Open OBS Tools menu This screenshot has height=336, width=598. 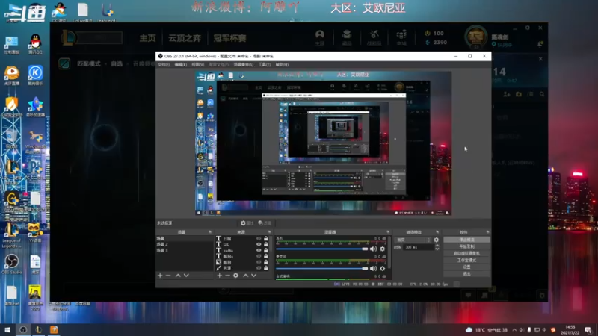[x=265, y=65]
